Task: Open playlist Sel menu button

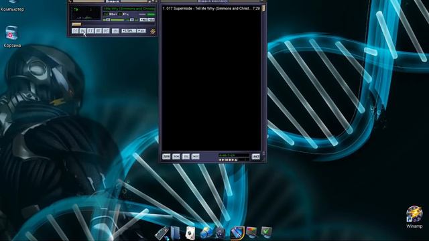Action: 186,157
